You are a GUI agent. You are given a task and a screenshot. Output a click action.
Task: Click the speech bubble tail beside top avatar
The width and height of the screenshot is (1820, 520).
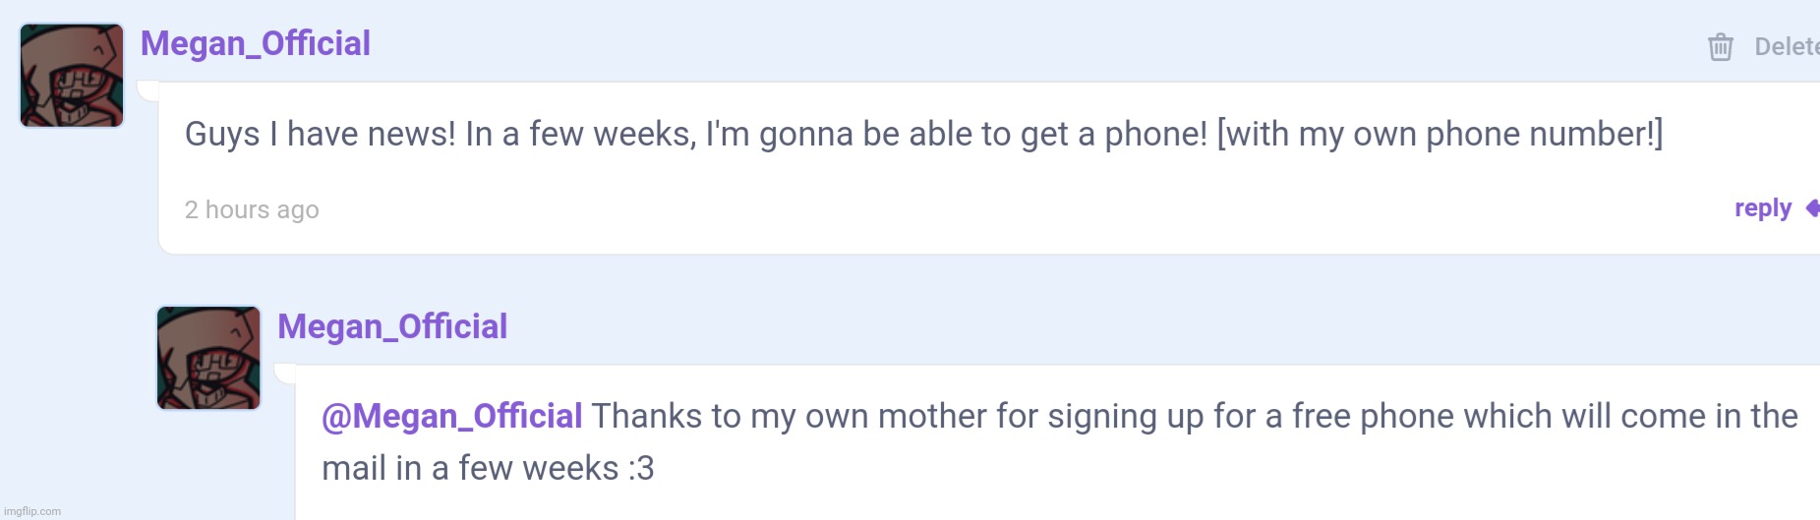(148, 91)
